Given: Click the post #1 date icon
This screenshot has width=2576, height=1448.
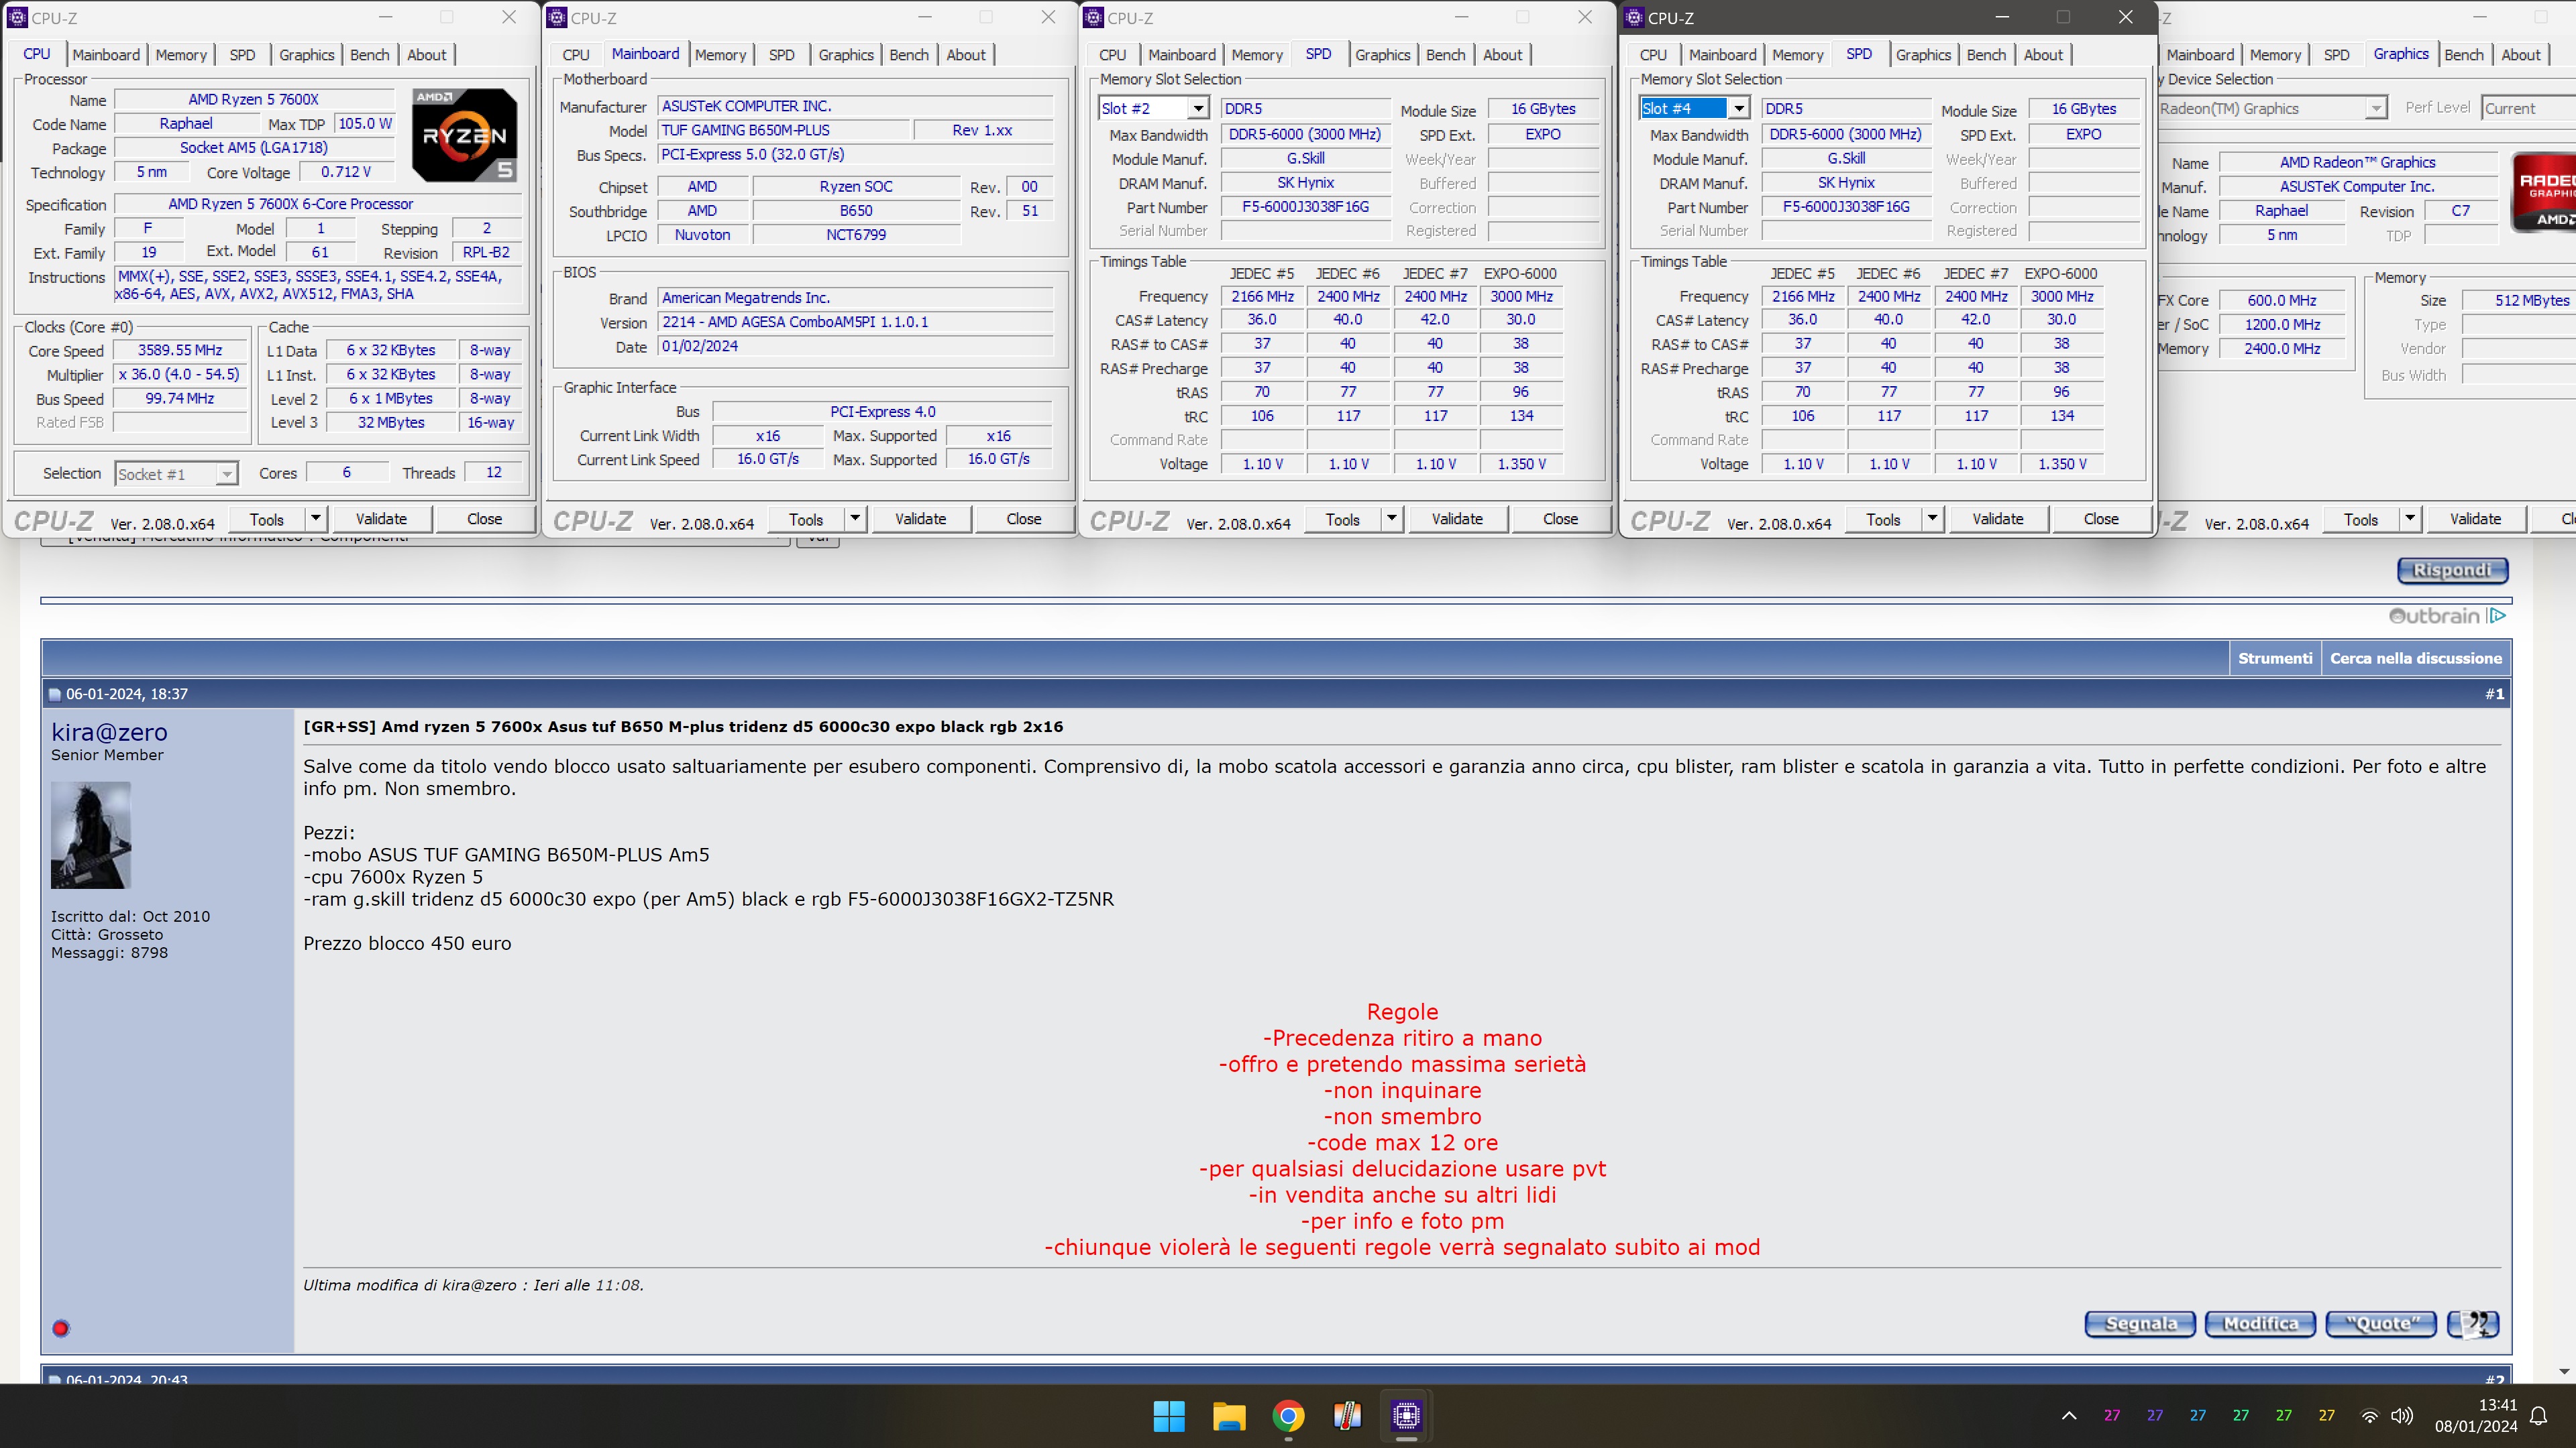Looking at the screenshot, I should [55, 695].
